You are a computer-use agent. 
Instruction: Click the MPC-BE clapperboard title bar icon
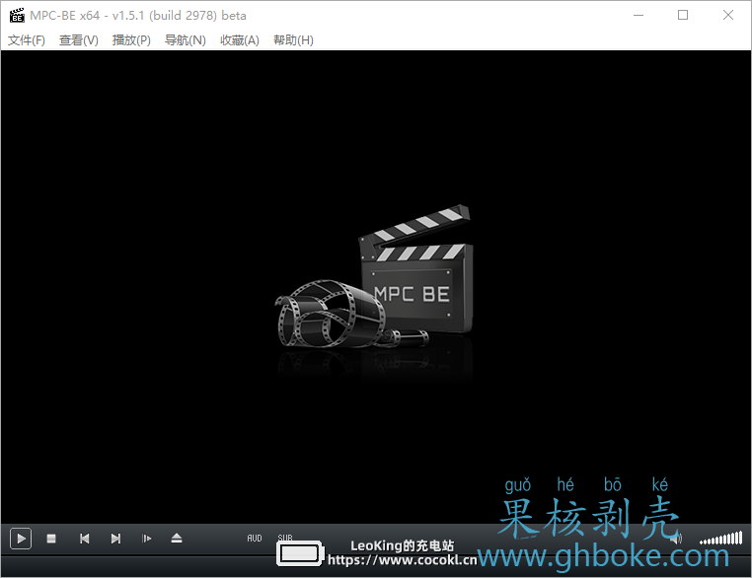click(17, 16)
